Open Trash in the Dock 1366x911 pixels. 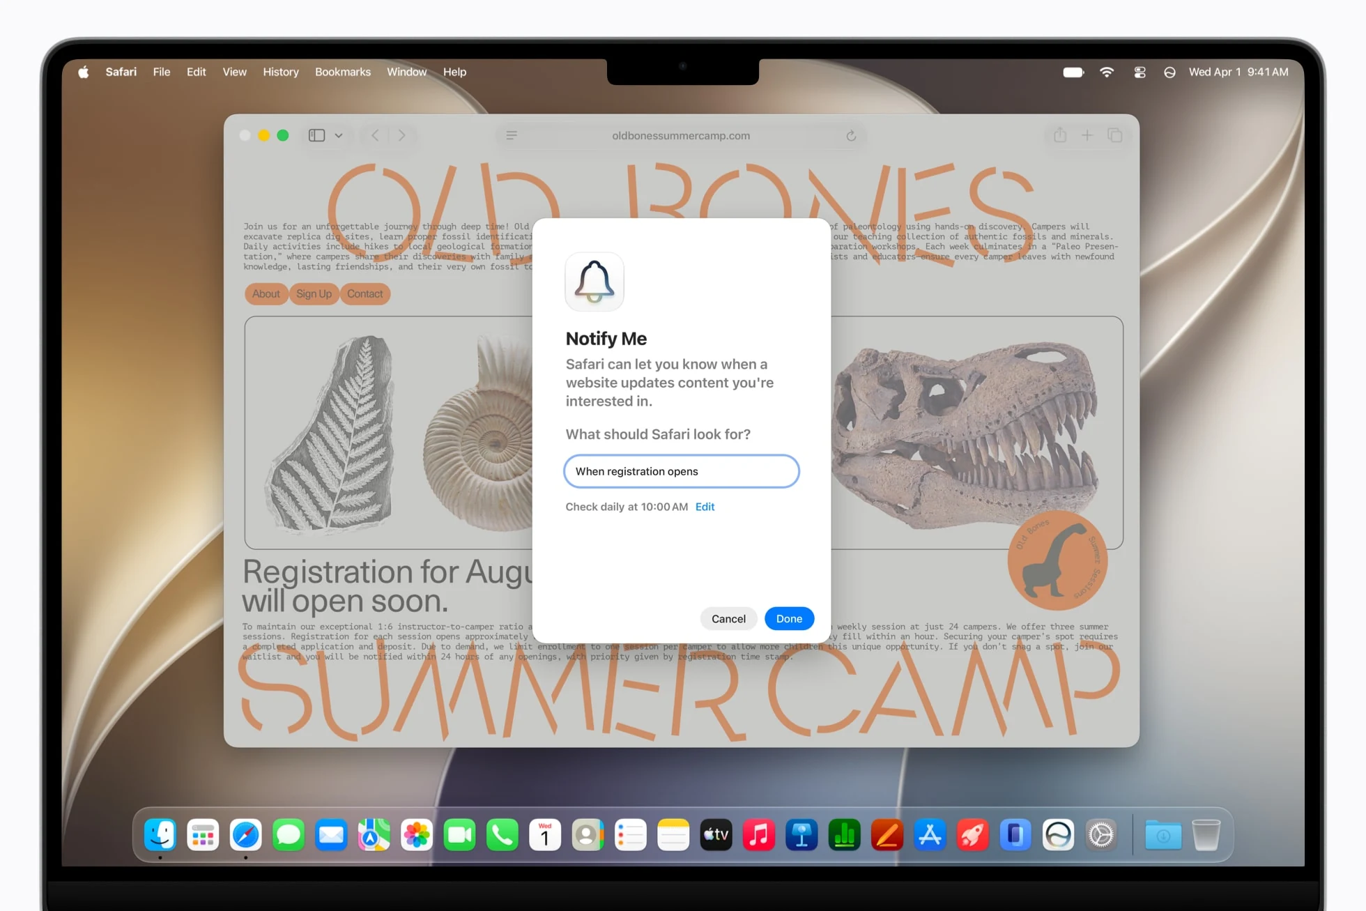[x=1206, y=834]
